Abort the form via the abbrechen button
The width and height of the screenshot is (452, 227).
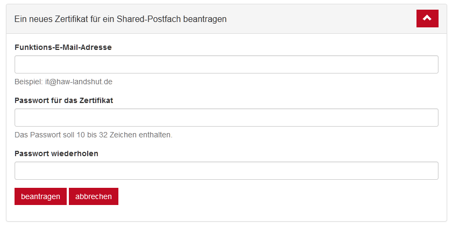tap(94, 196)
